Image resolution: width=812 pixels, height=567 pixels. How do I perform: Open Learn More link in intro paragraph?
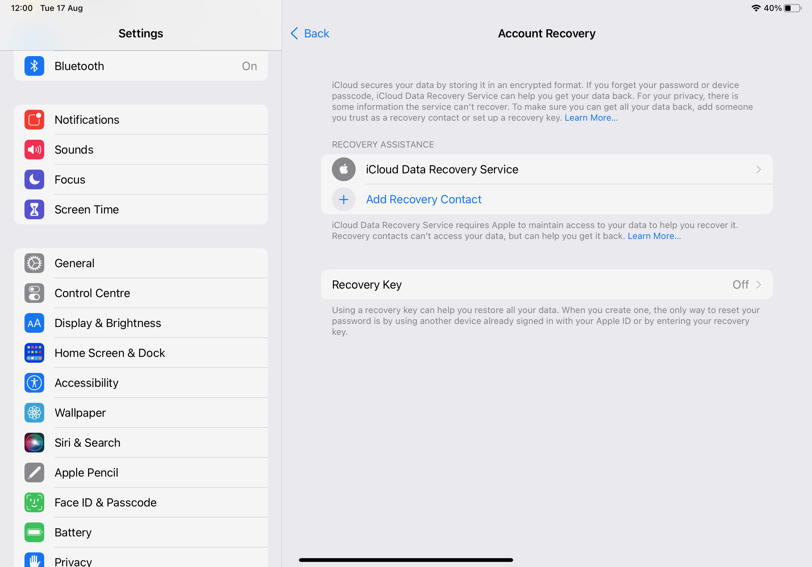point(591,118)
